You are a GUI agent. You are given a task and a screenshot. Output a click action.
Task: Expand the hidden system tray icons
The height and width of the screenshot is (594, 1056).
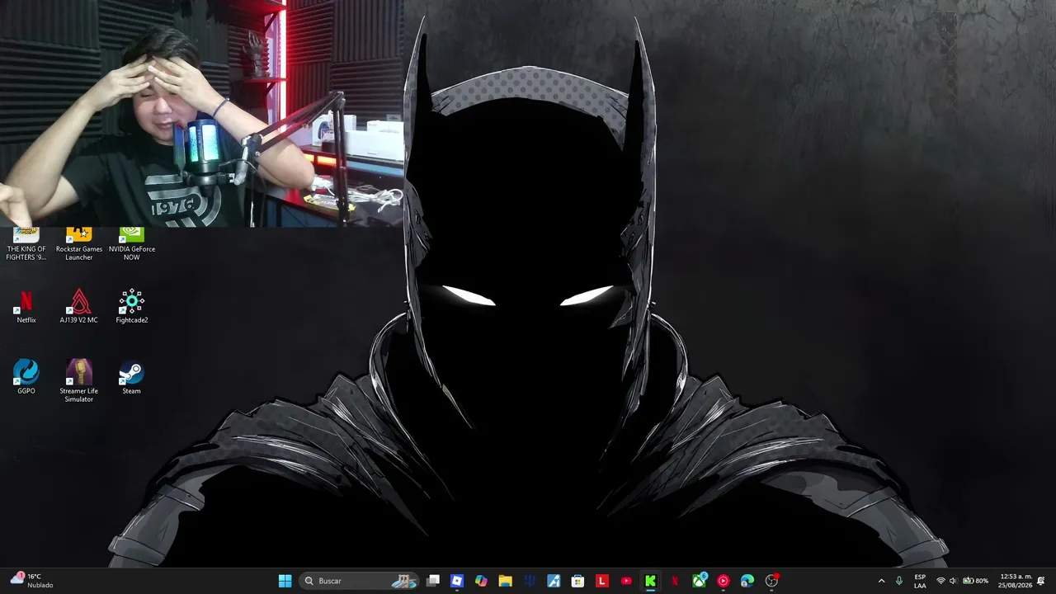(881, 581)
